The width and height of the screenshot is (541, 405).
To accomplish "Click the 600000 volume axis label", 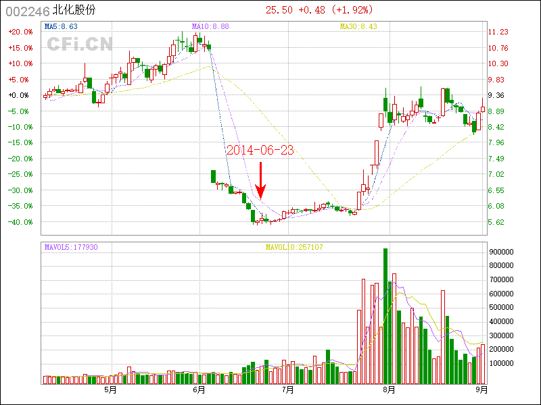I will click(501, 294).
